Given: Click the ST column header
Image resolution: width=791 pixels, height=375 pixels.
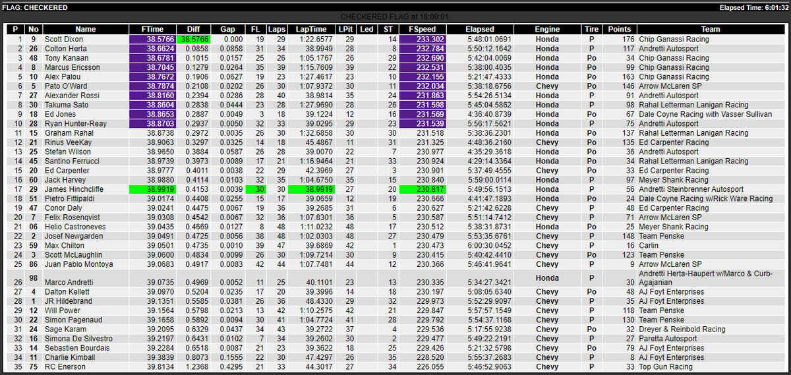Looking at the screenshot, I should click(388, 30).
